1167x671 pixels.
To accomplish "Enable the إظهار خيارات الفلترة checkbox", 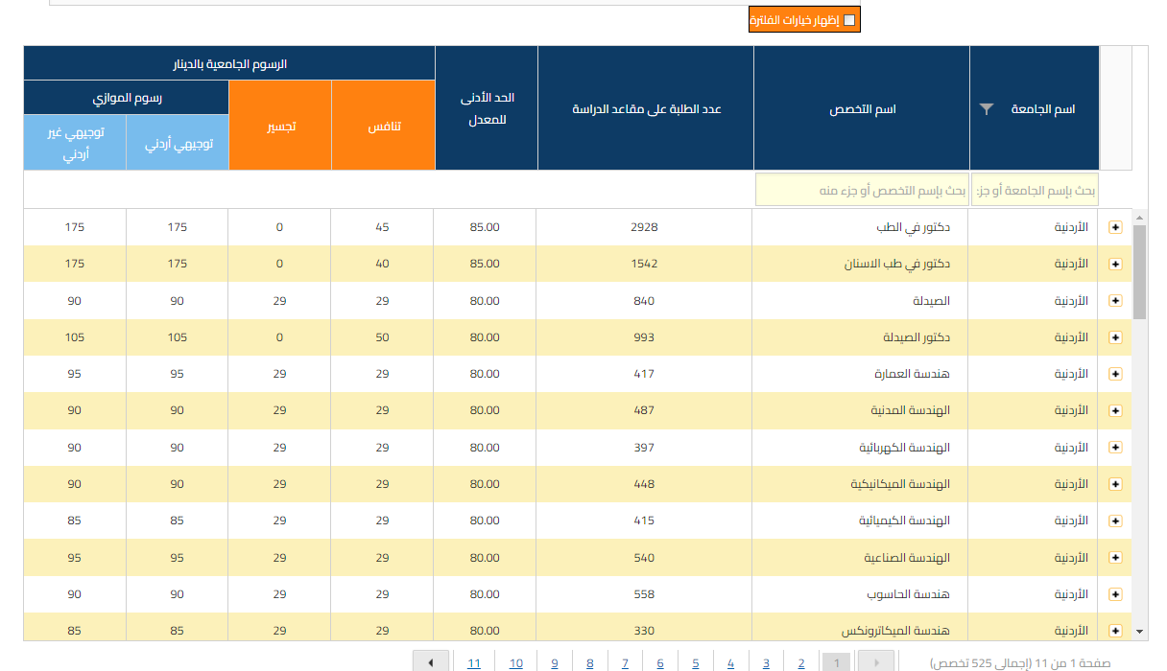I will pos(850,18).
